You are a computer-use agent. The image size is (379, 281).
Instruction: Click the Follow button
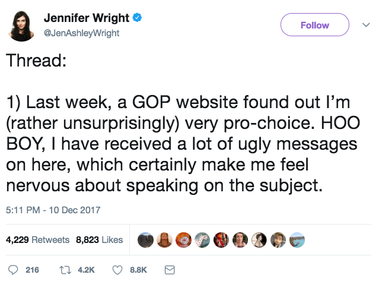click(314, 25)
